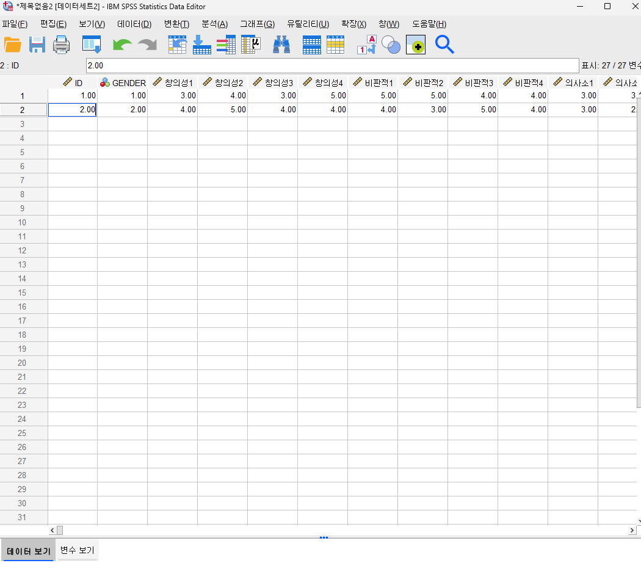Click the vertical scrollbar thumb
Viewport: 641px width, 563px height.
(639, 252)
